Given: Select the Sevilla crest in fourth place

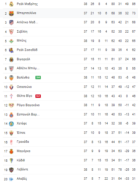Looking at the screenshot, I should click(11, 32).
